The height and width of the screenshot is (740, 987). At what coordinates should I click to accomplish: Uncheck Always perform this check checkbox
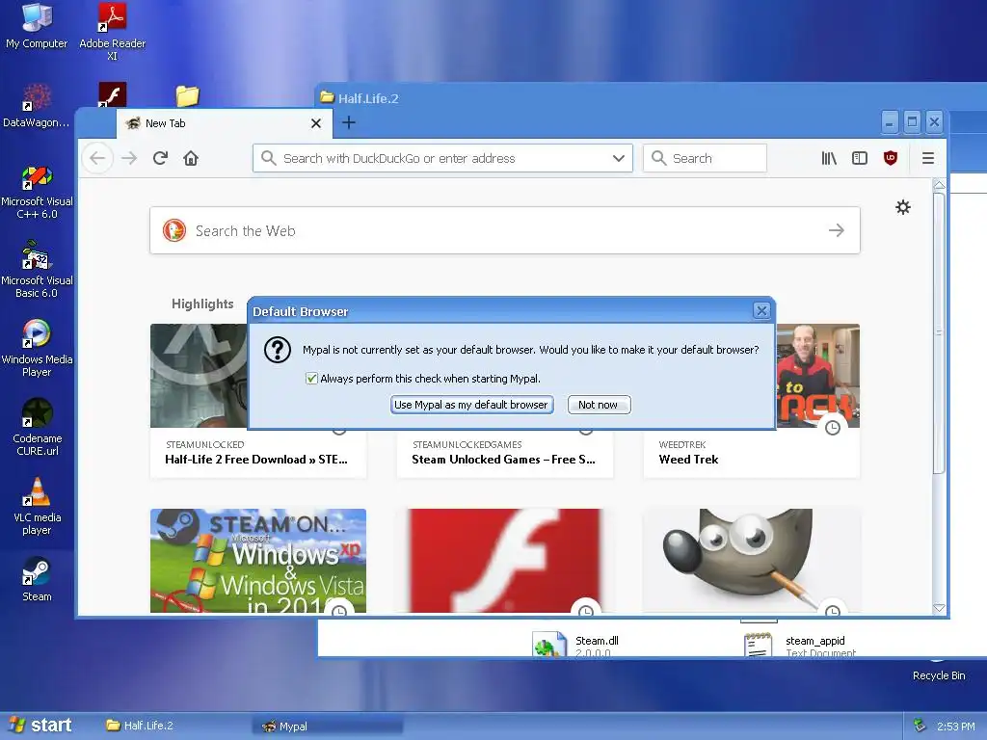311,378
